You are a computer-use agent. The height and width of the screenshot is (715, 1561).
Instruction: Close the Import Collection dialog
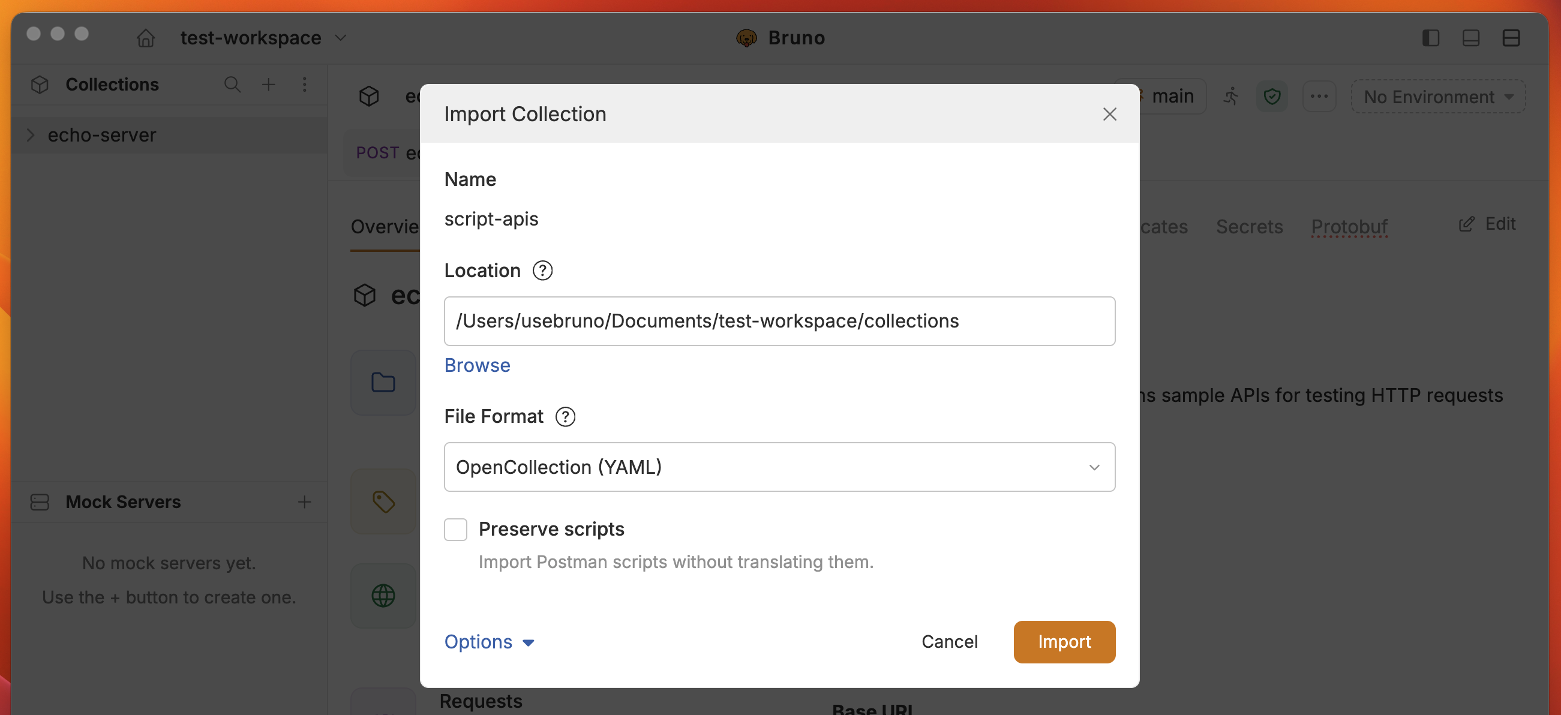coord(1109,114)
